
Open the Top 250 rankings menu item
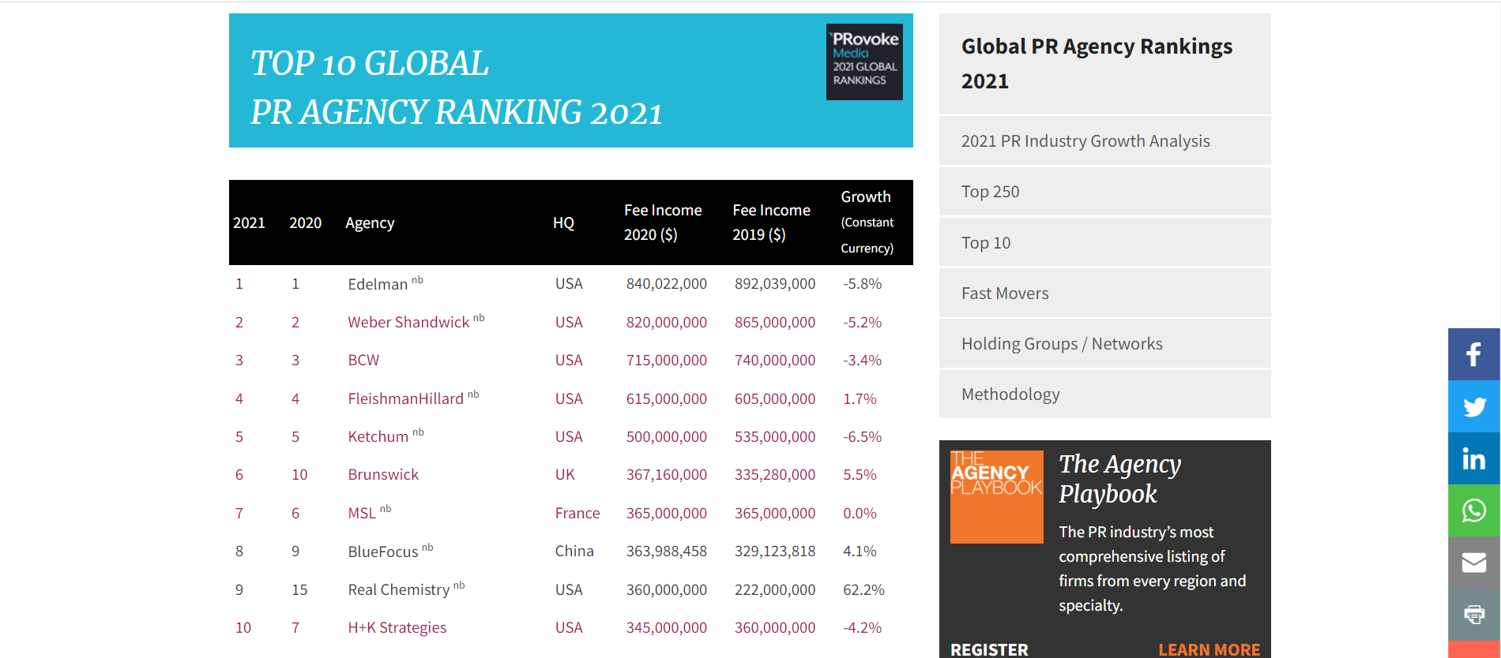pos(1104,192)
